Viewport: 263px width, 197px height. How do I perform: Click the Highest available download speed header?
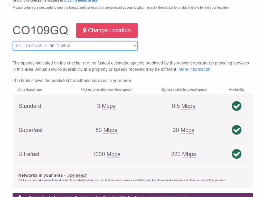(x=106, y=90)
